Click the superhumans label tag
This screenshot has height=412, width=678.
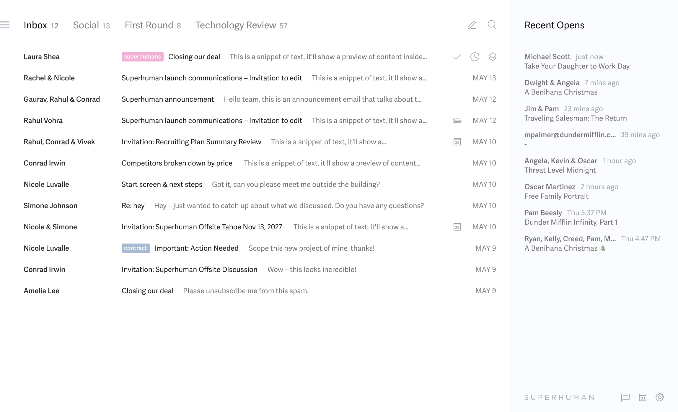(142, 57)
